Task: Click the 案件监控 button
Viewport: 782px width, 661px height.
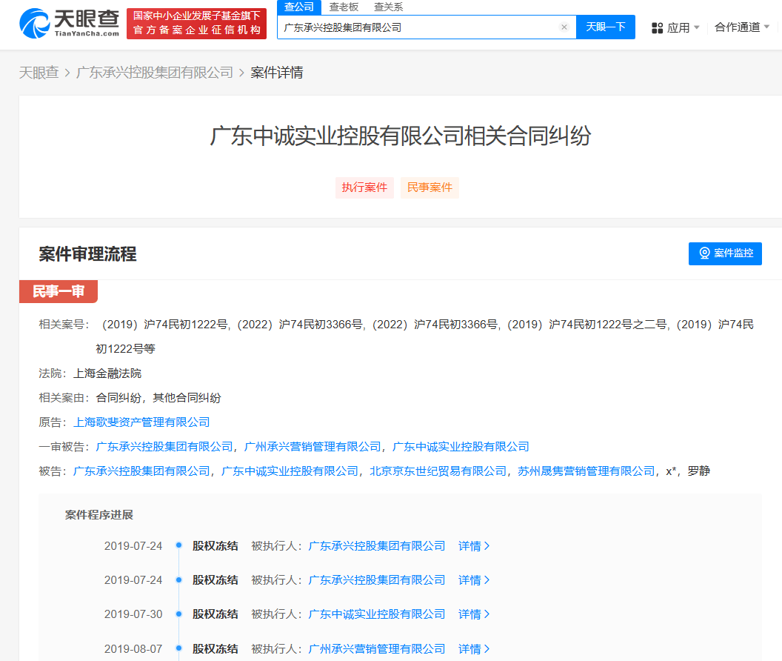Action: 725,253
